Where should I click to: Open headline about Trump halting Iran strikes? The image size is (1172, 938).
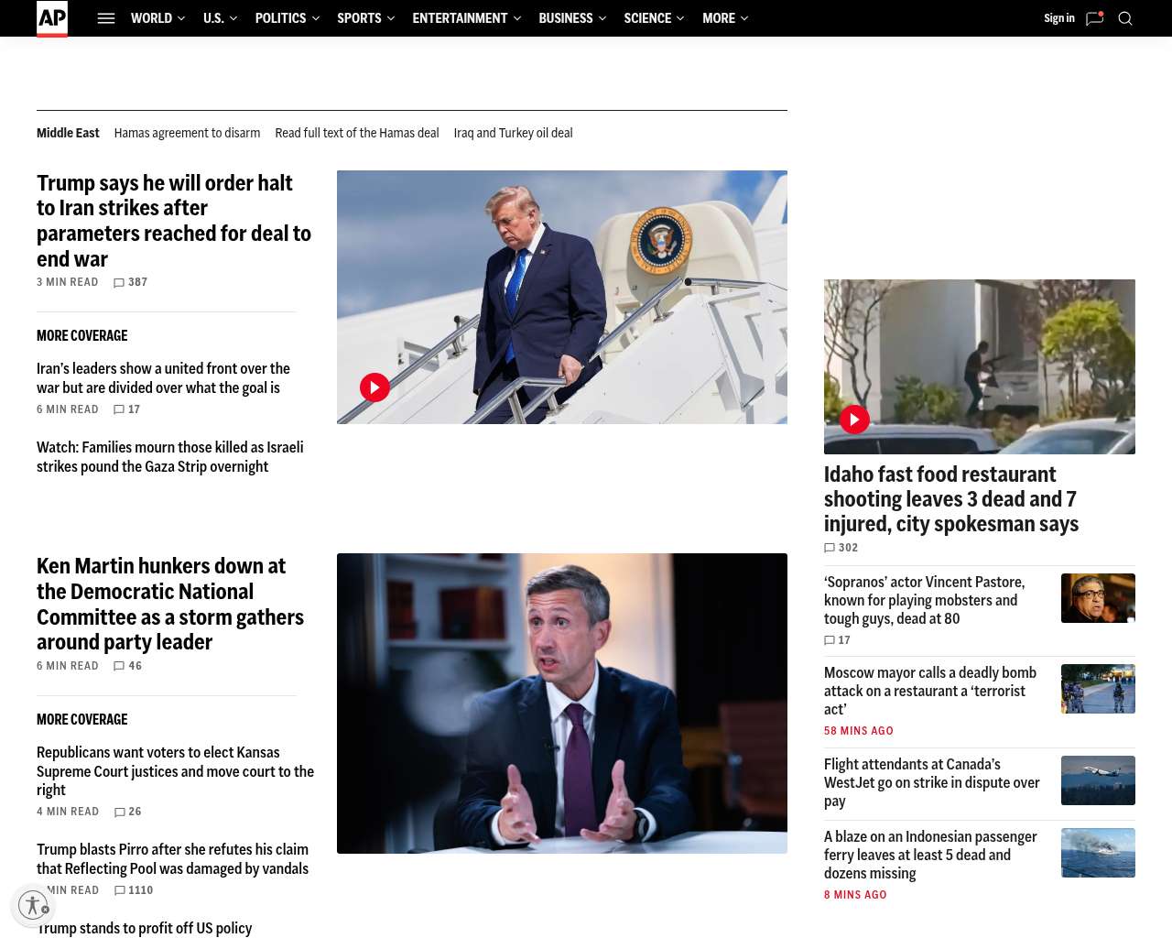point(174,221)
